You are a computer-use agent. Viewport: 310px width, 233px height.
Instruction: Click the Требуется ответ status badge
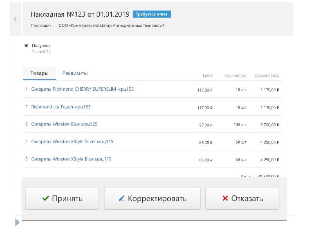coord(152,14)
